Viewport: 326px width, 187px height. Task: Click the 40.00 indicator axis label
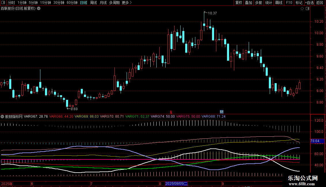pos(319,165)
